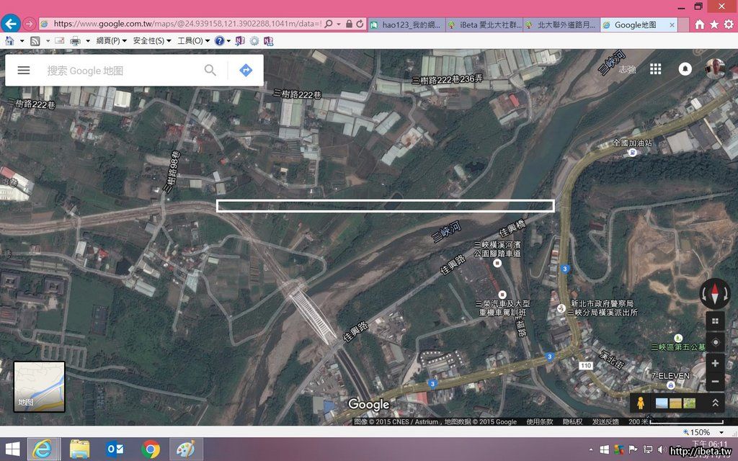Toggle tilted 3D view grid button
The width and height of the screenshot is (738, 461).
(x=715, y=321)
